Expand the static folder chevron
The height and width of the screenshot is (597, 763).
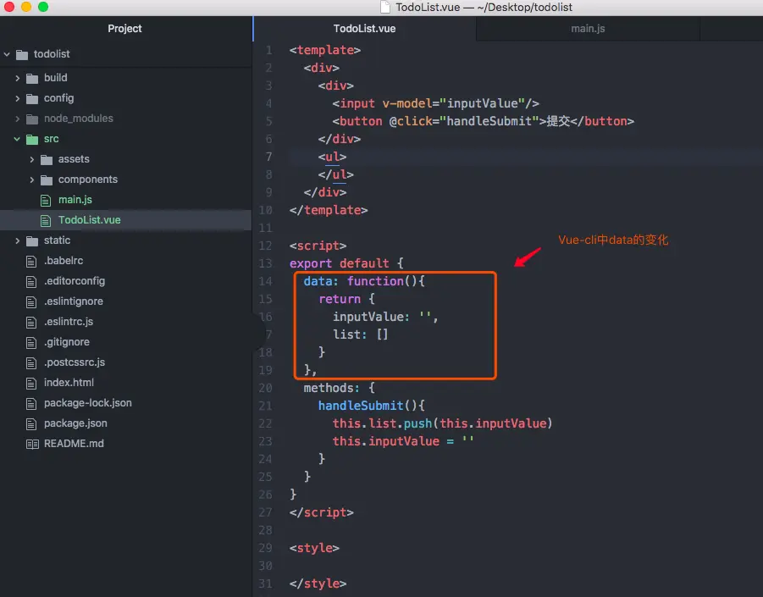[18, 240]
